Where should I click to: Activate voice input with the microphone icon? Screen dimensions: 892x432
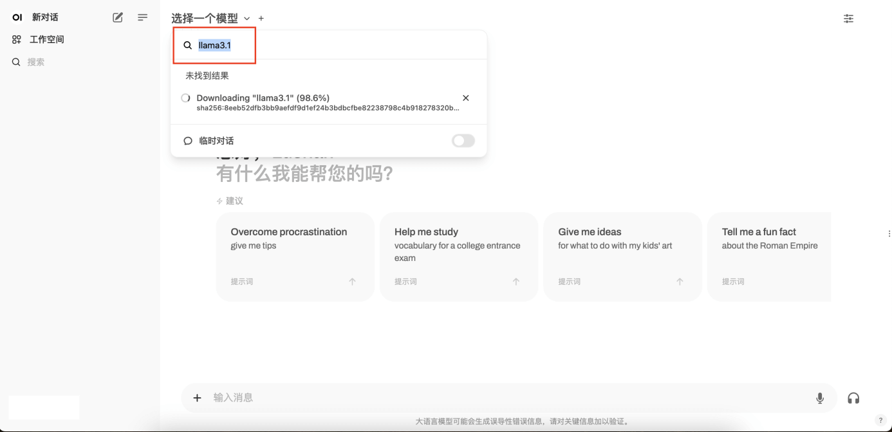coord(820,397)
